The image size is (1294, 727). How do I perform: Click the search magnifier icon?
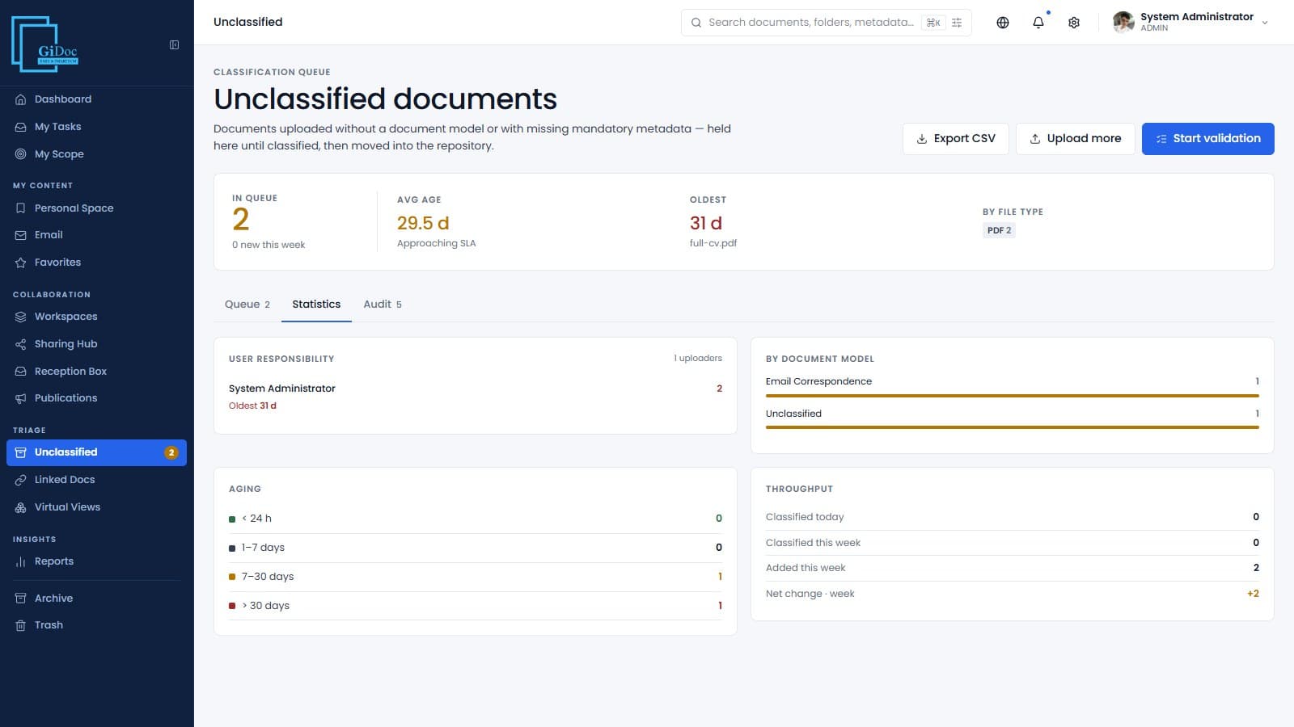pyautogui.click(x=696, y=23)
